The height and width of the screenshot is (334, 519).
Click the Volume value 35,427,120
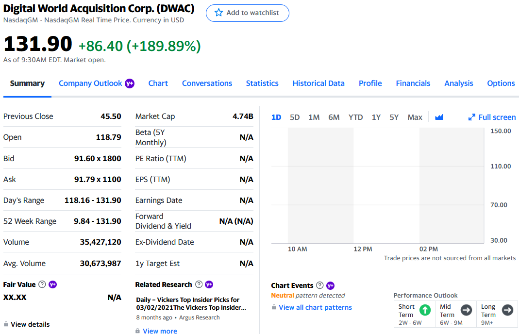click(100, 242)
